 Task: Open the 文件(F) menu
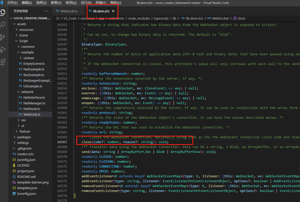click(x=12, y=3)
